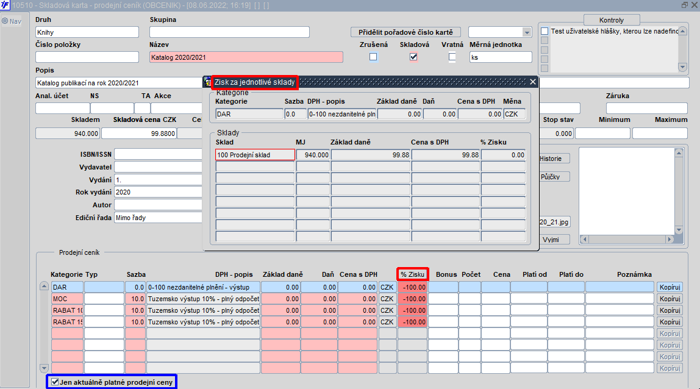Select the Nav radio button
Viewport: 700px width, 389px height.
click(x=5, y=21)
